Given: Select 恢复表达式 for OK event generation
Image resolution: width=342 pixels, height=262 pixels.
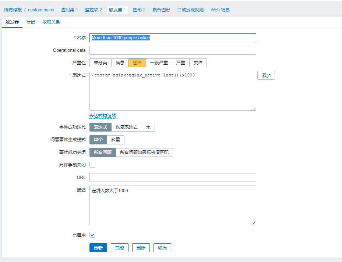Looking at the screenshot, I should (x=127, y=127).
